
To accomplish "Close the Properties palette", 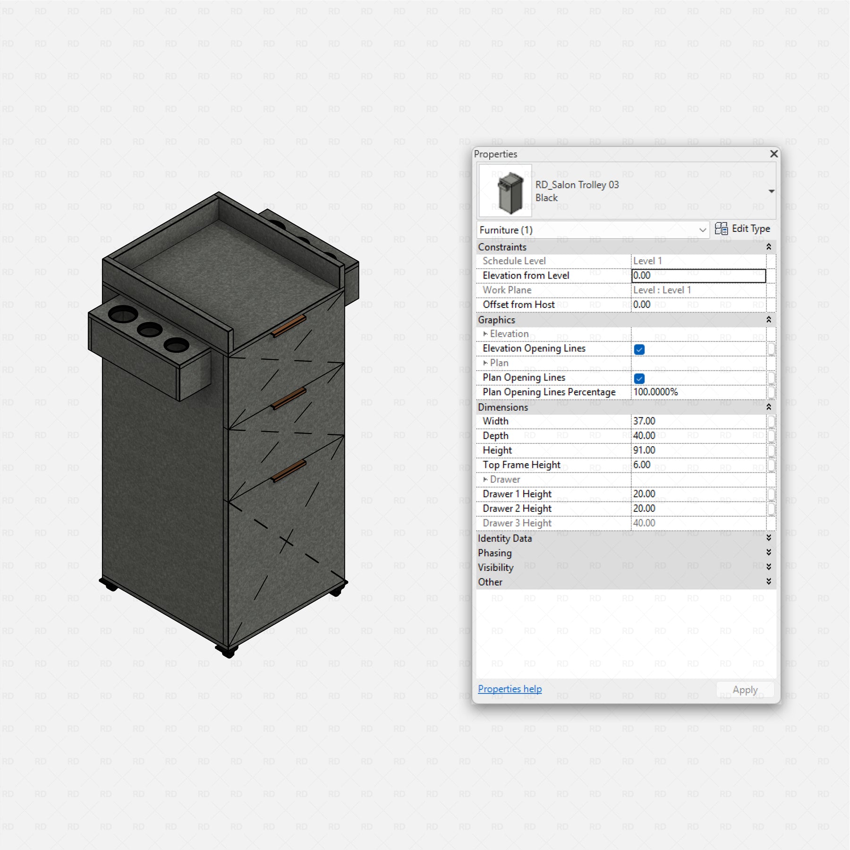I will tap(773, 154).
